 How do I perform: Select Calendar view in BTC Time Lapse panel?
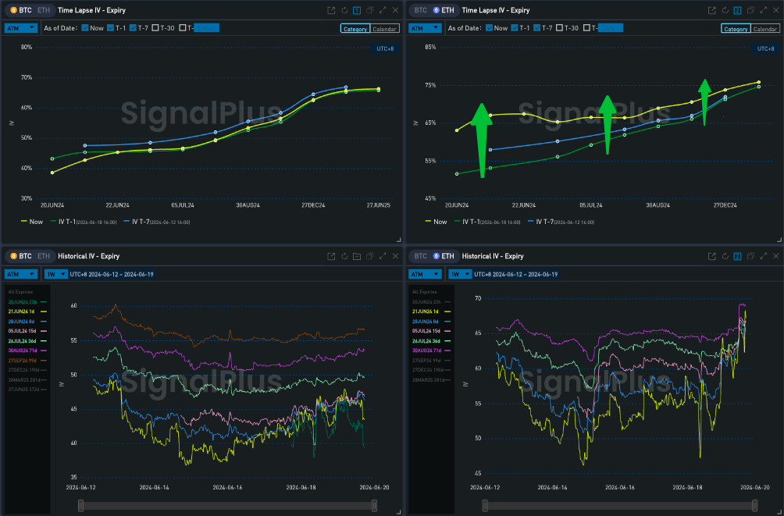[383, 29]
